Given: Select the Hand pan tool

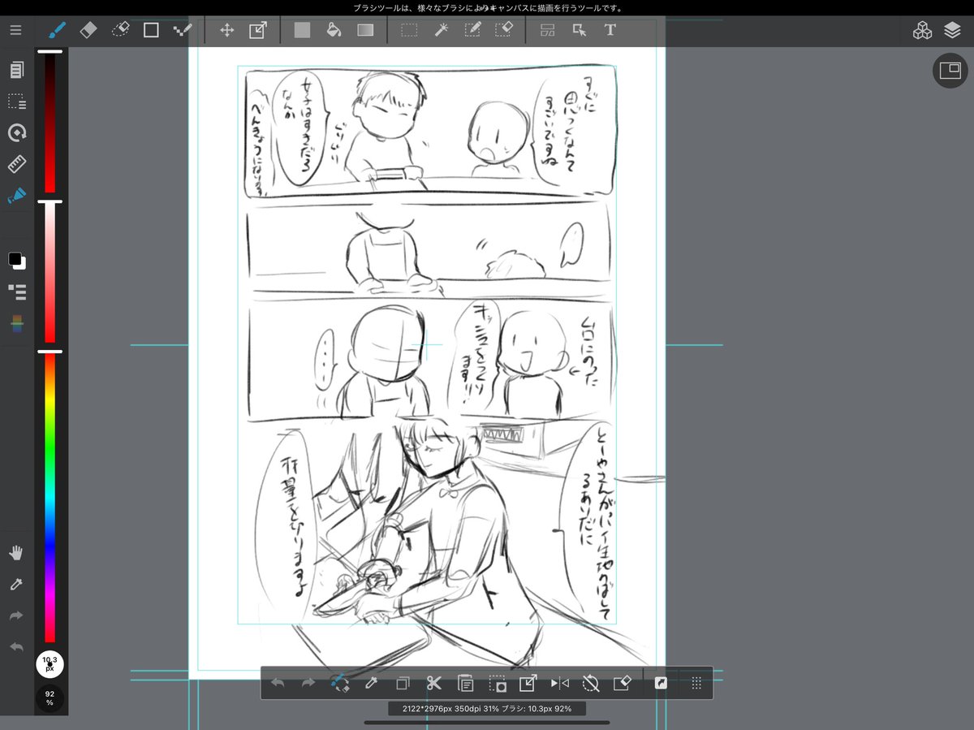Looking at the screenshot, I should pos(16,553).
